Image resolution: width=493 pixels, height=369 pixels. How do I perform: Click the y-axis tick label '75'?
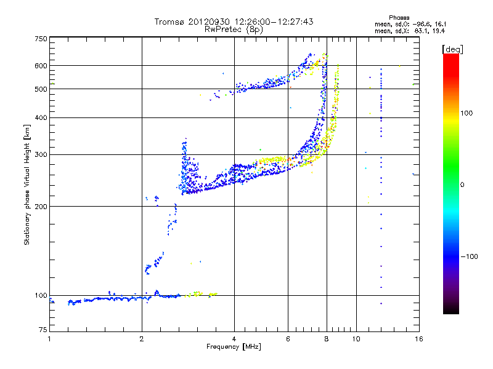coord(43,330)
